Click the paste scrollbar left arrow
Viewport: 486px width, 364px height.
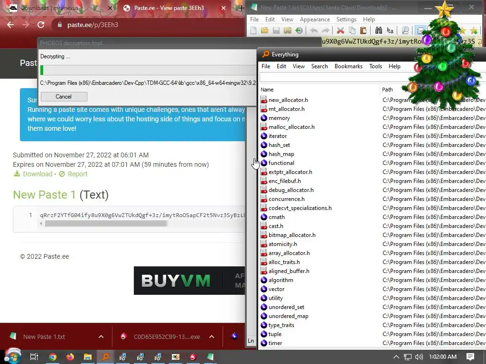click(41, 224)
